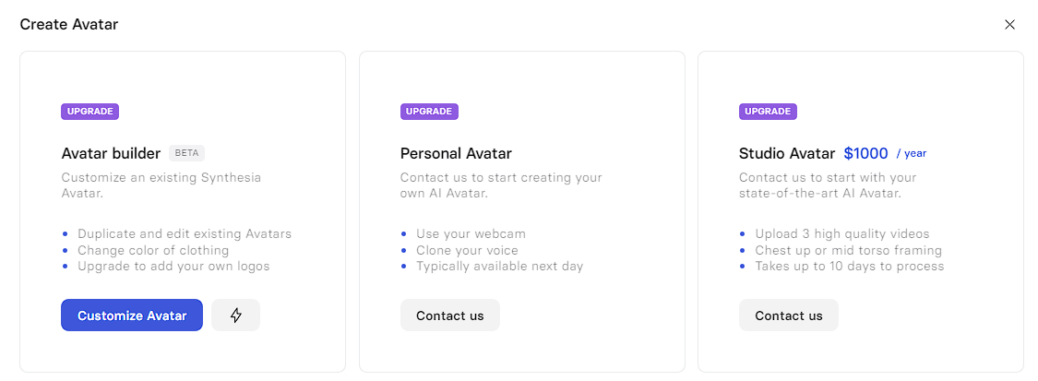
Task: Click Contact us under Studio Avatar
Action: [x=788, y=316]
